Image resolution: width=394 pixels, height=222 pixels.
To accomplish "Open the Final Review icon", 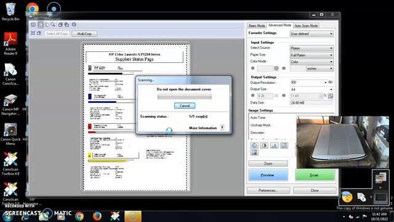I will [254, 152].
